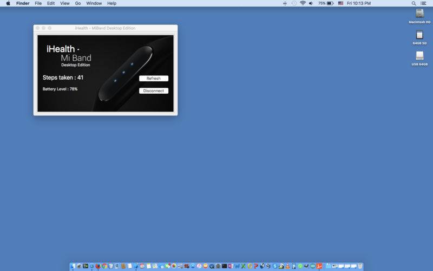Open Launchpad rocket icon in Dock
This screenshot has height=271, width=433.
click(79, 266)
